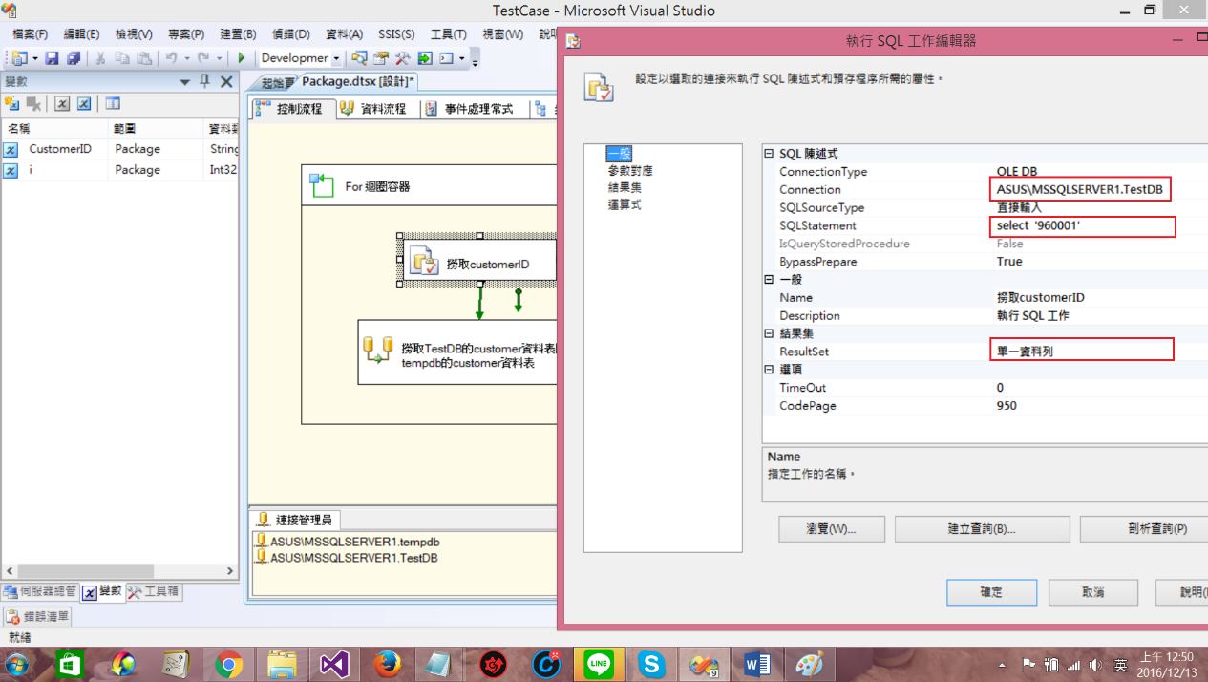1208x682 pixels.
Task: Open the 錯誤清單 tab
Action: click(x=38, y=616)
